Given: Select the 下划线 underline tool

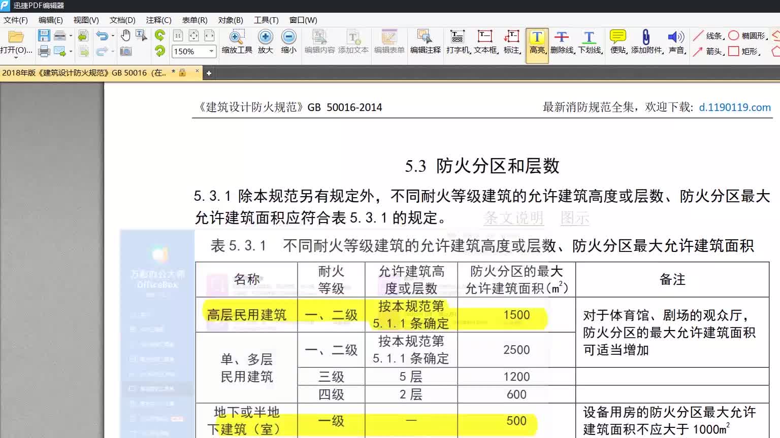Looking at the screenshot, I should (590, 42).
